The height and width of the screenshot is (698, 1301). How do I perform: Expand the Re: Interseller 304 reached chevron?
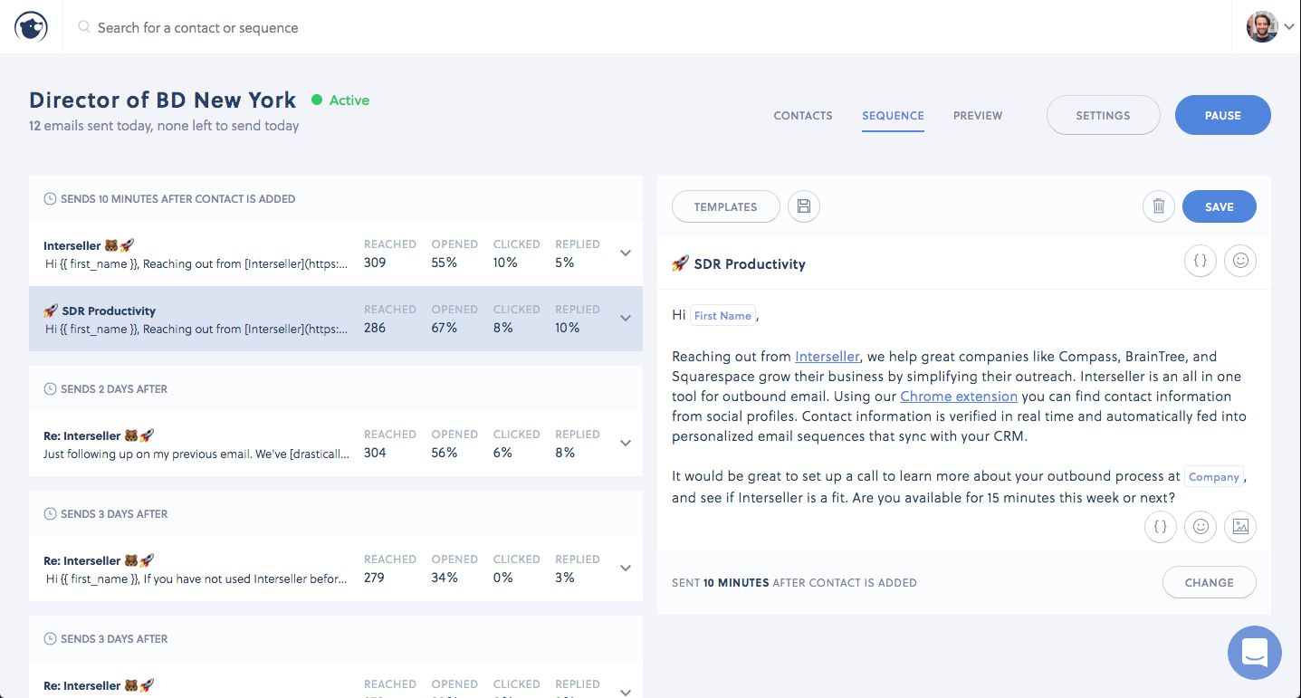point(626,444)
